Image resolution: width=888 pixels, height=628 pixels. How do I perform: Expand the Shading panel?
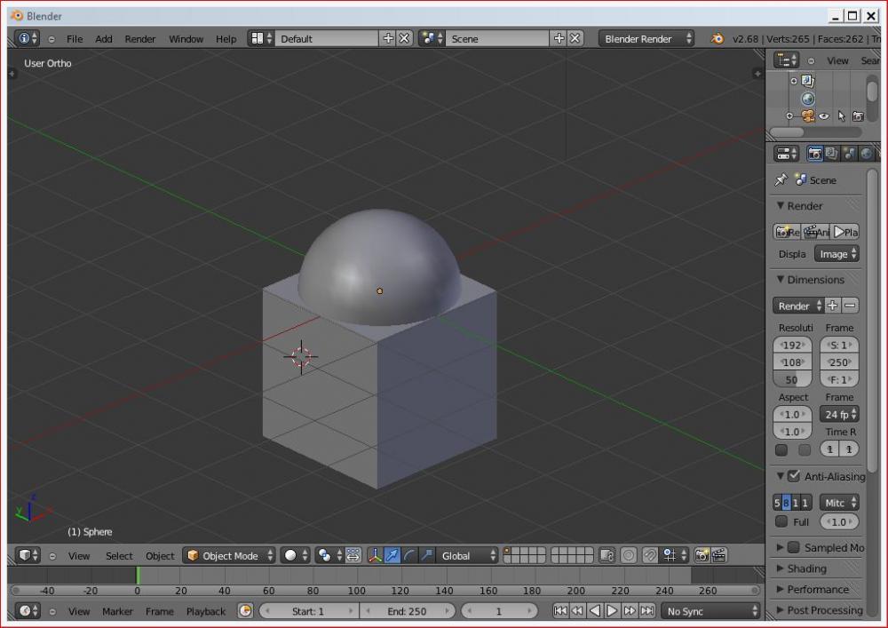click(806, 568)
